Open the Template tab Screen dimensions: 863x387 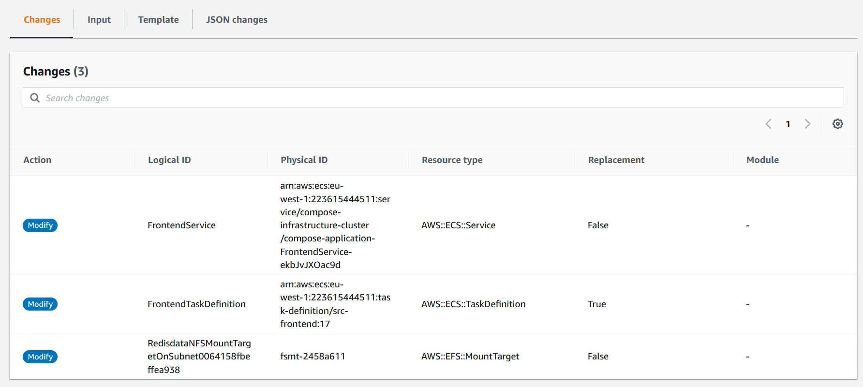(158, 20)
